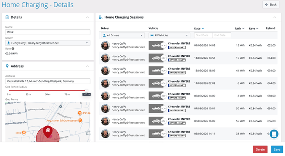Click the home marker on the map
Screen dimensions: 285x156
[48, 132]
